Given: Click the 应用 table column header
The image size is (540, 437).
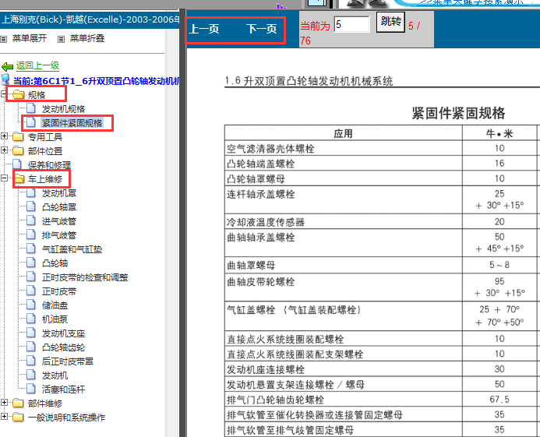Looking at the screenshot, I should pyautogui.click(x=343, y=133).
